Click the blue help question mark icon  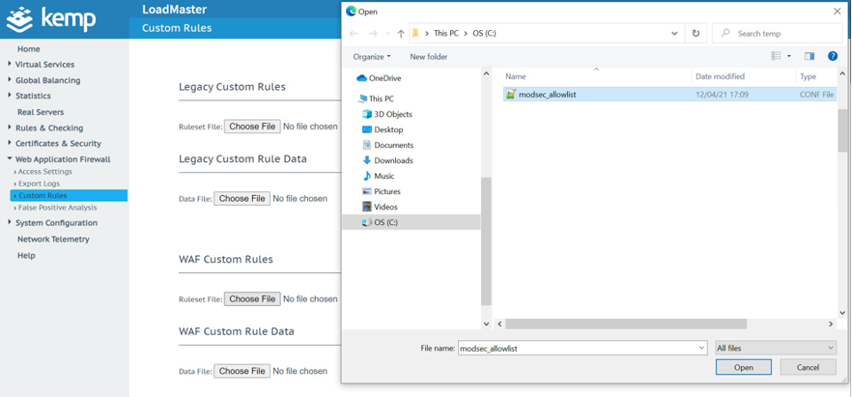pos(832,56)
